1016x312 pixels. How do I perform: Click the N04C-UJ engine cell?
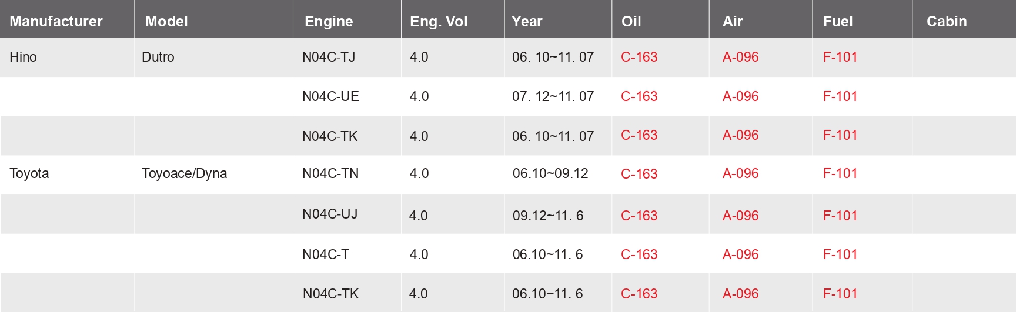(330, 214)
